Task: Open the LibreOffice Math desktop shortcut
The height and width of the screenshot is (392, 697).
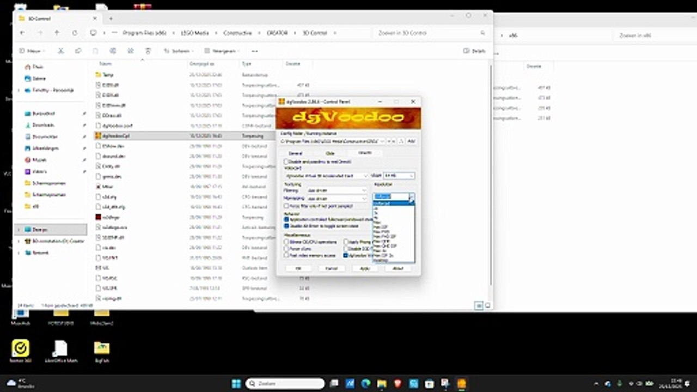Action: coord(60,351)
